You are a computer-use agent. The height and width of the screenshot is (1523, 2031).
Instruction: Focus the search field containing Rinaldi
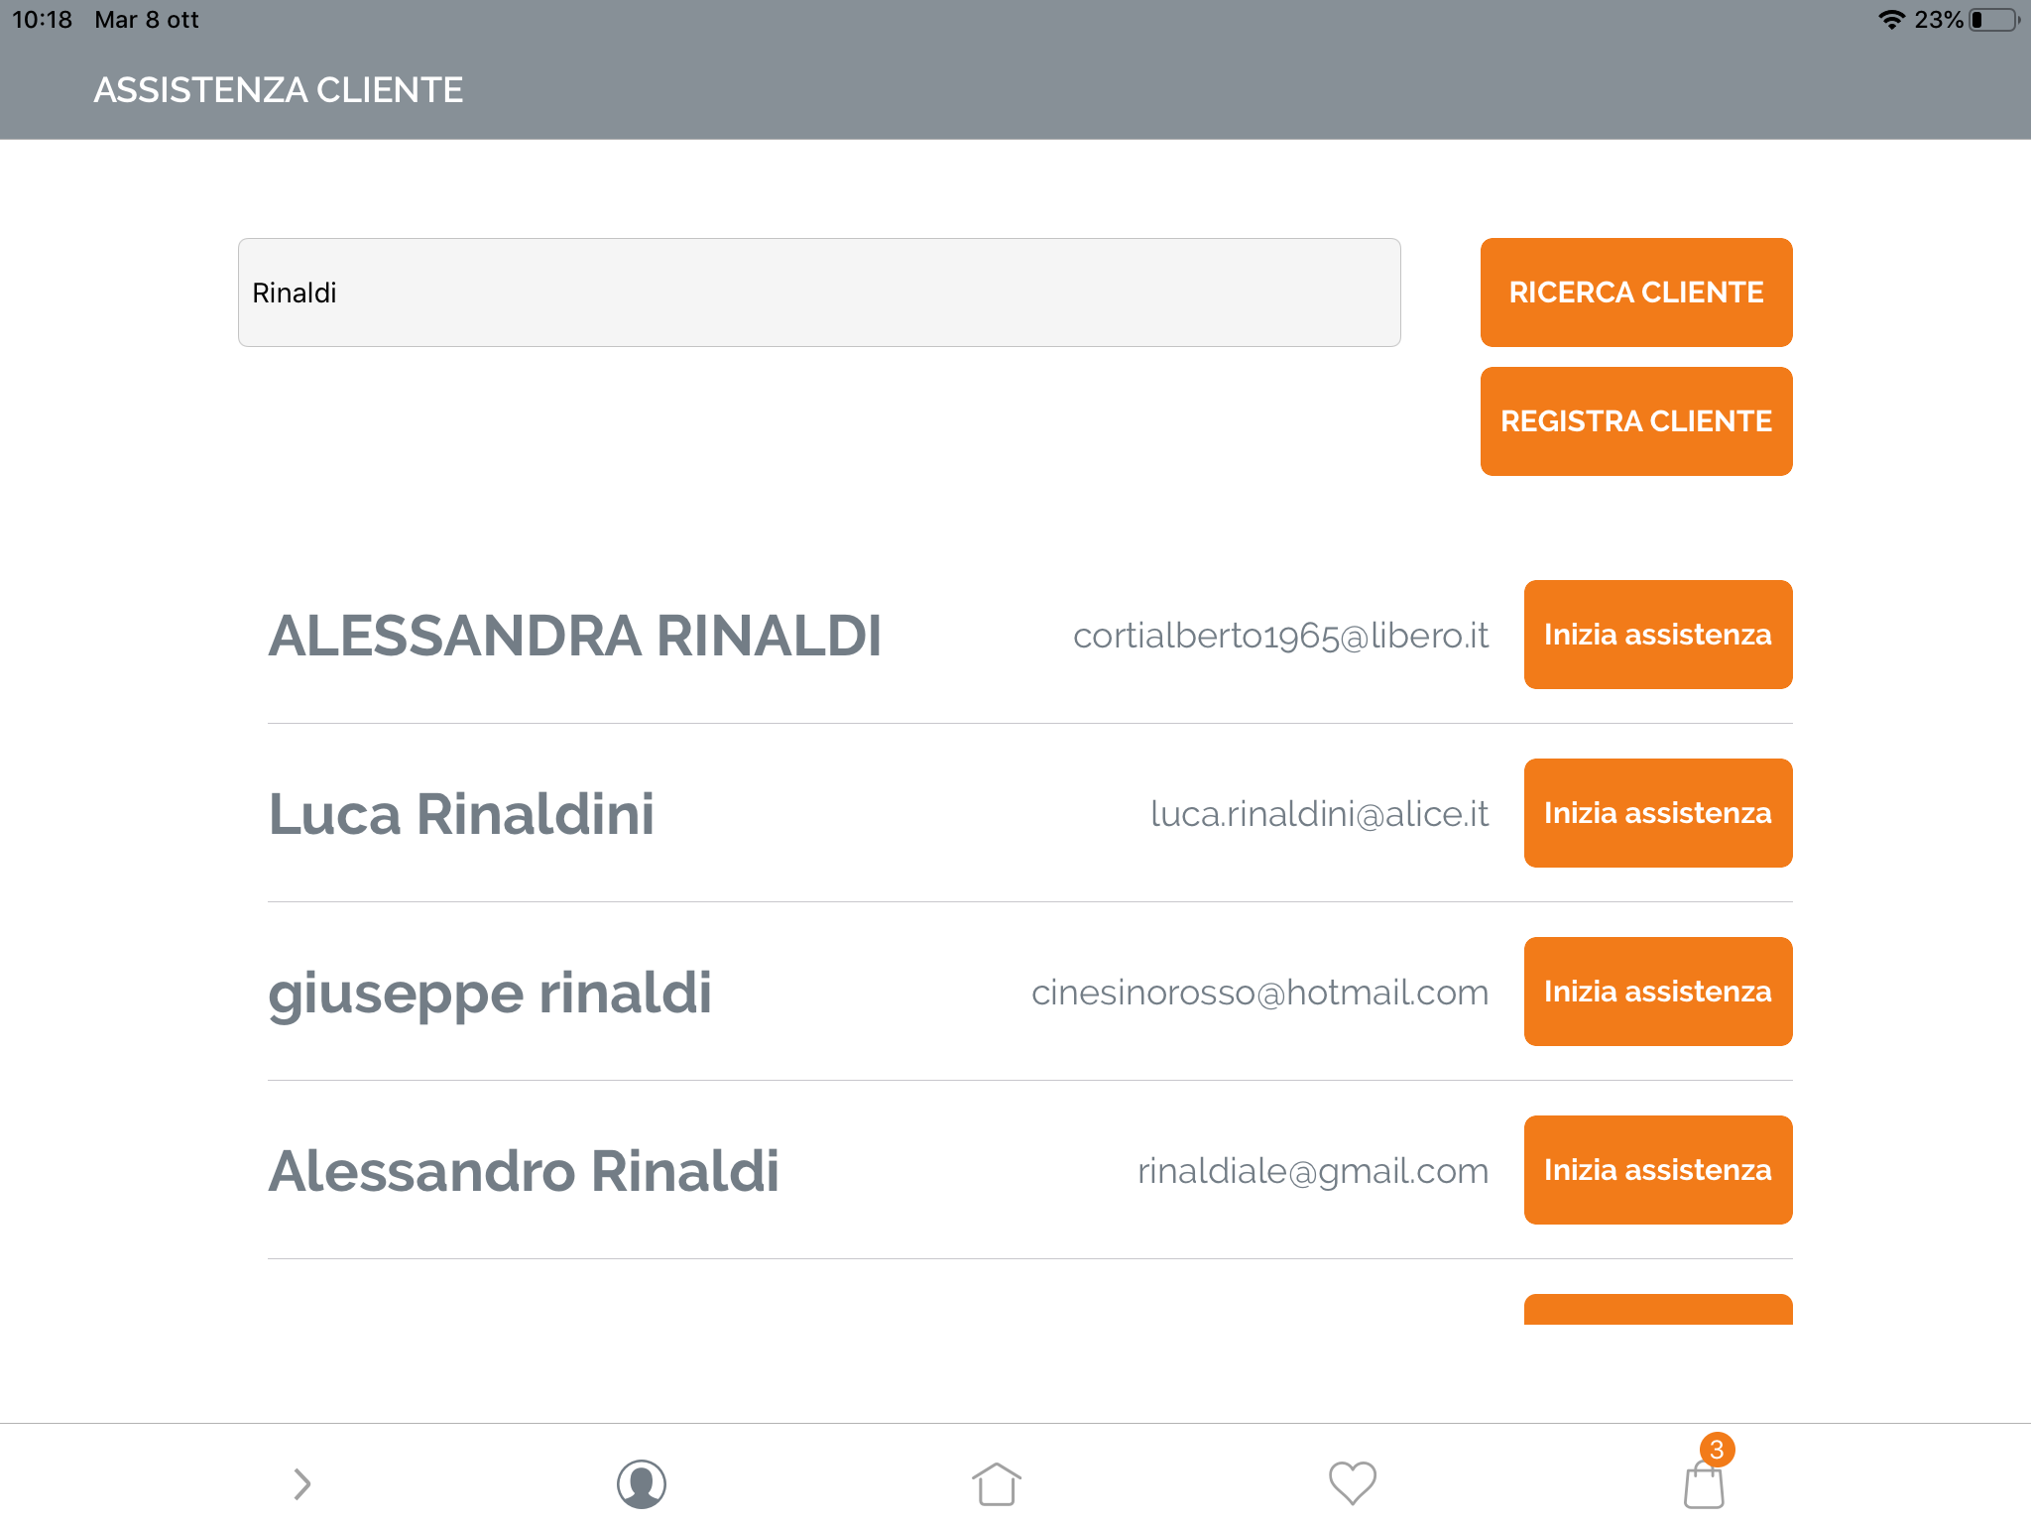tap(819, 293)
